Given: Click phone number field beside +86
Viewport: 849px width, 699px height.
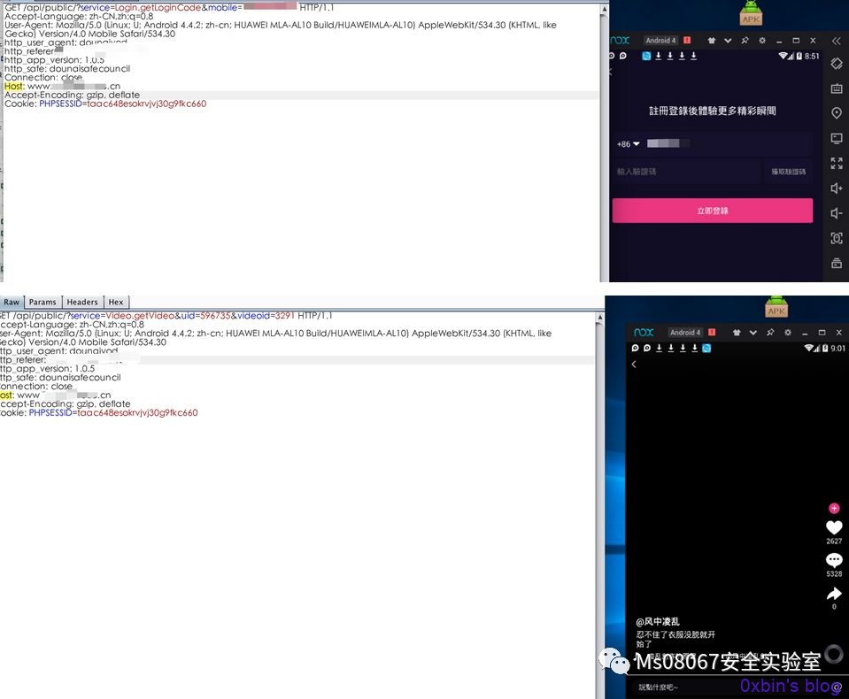Looking at the screenshot, I should 729,143.
